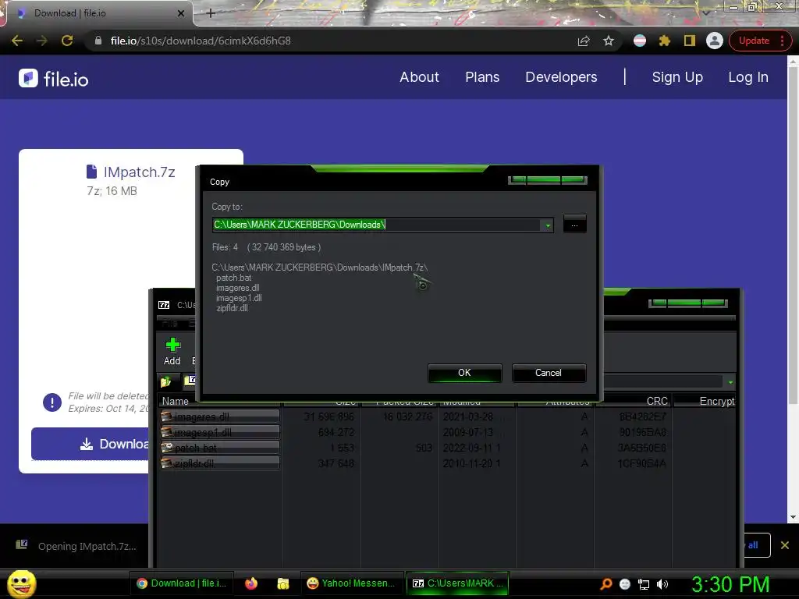This screenshot has height=599, width=799.
Task: Open the Chrome profile avatar
Action: pos(715,41)
